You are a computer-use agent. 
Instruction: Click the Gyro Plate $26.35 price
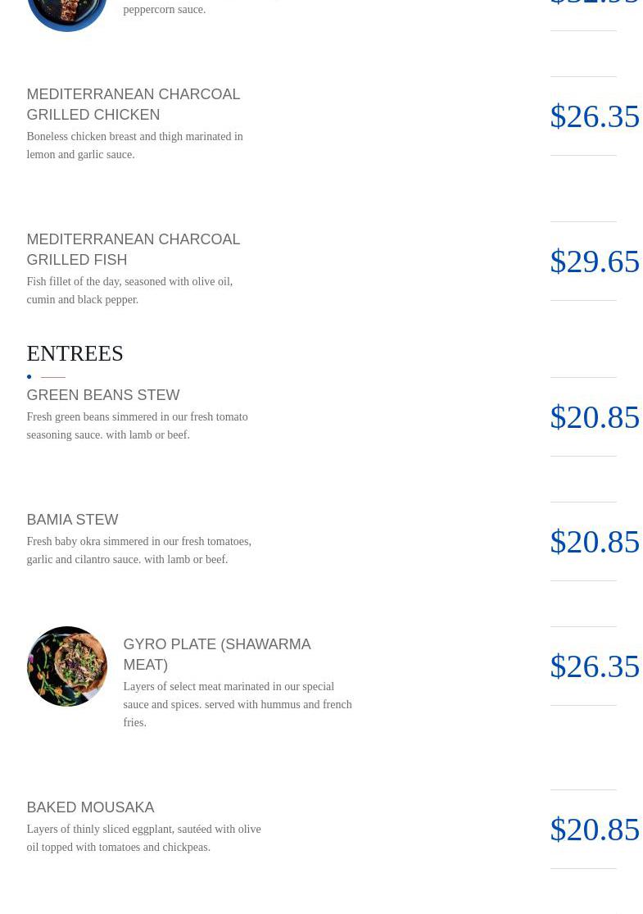coord(594,666)
